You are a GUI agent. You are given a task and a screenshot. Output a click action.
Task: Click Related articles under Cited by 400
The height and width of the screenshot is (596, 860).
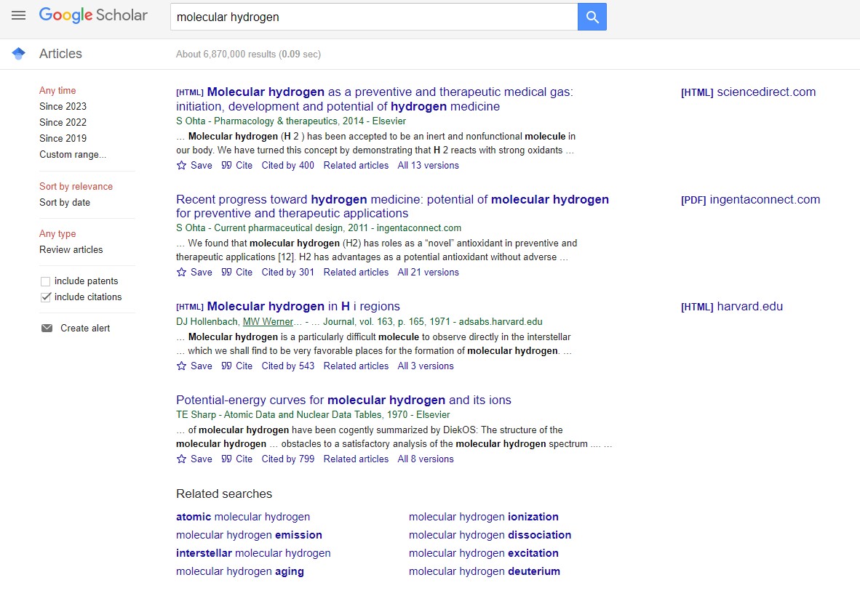click(x=356, y=166)
